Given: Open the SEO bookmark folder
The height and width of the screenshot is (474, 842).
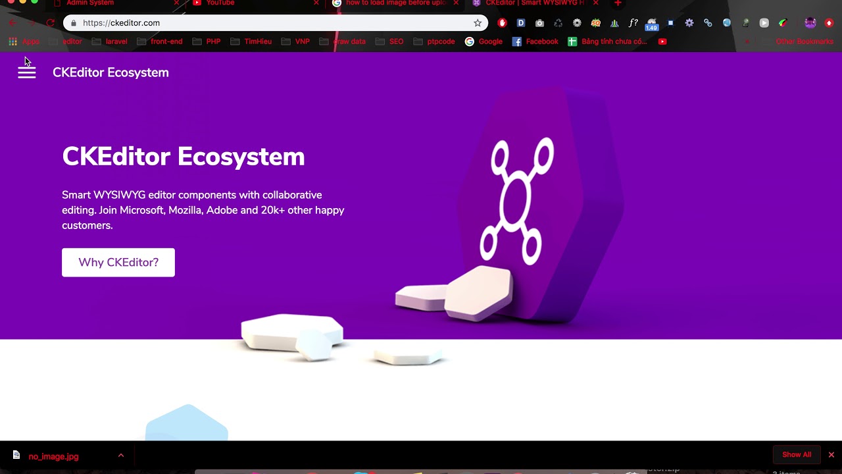Looking at the screenshot, I should pyautogui.click(x=389, y=41).
